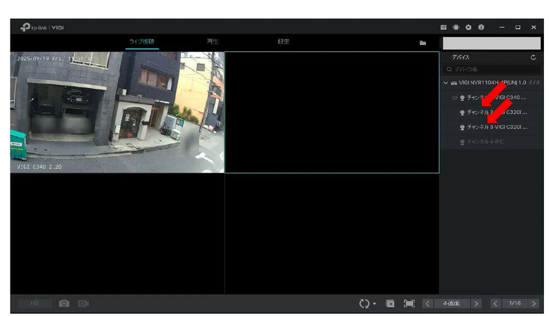This screenshot has height=316, width=550.
Task: Click the auto-switch cycle icon
Action: point(365,303)
